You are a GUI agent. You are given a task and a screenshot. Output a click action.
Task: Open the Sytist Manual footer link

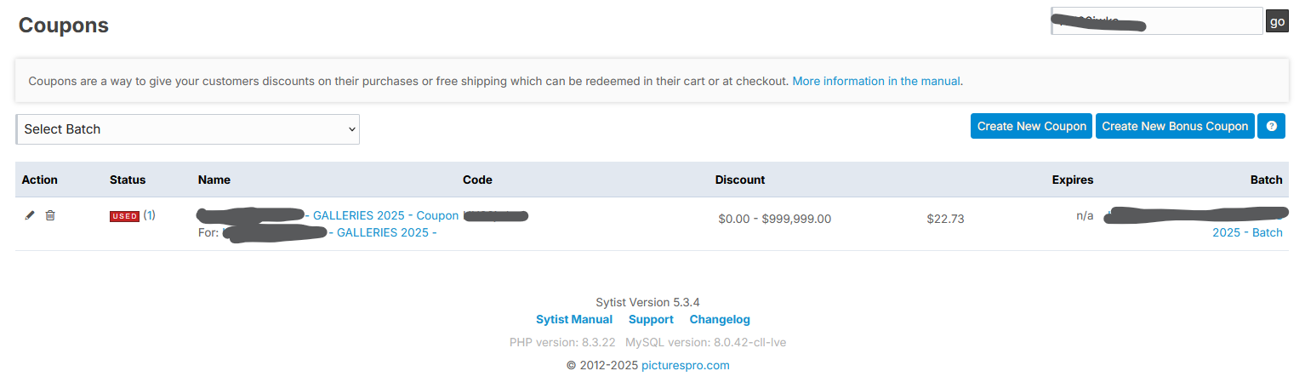574,320
